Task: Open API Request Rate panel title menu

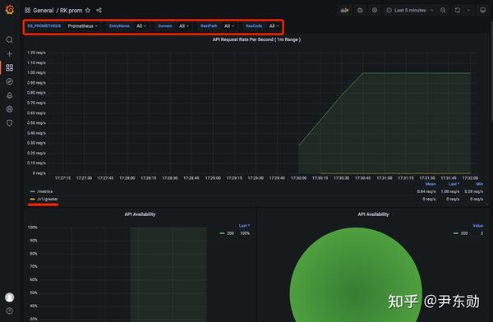Action: 256,39
